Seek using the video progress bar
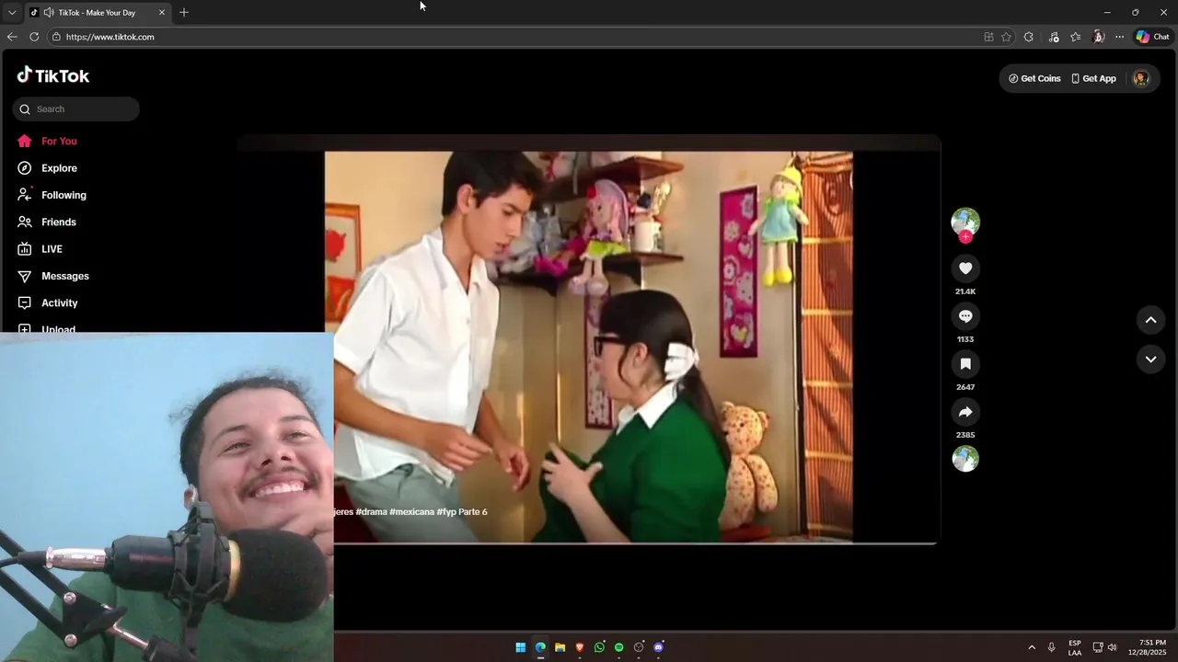Screen dimensions: 1178x662 tap(635, 543)
